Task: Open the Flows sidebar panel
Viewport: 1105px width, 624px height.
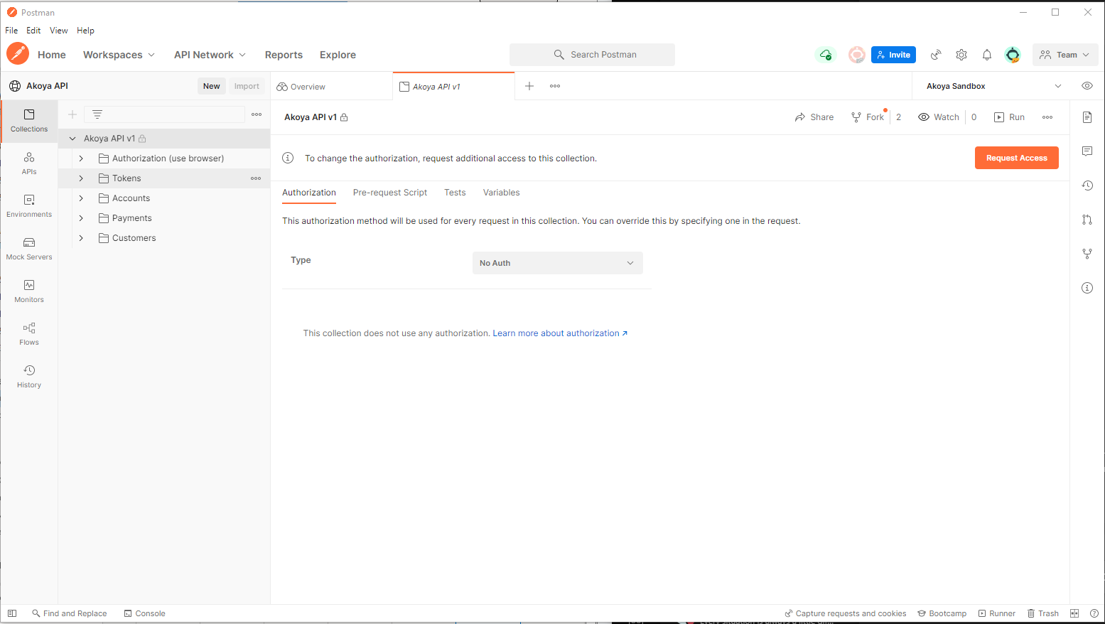Action: (x=29, y=334)
